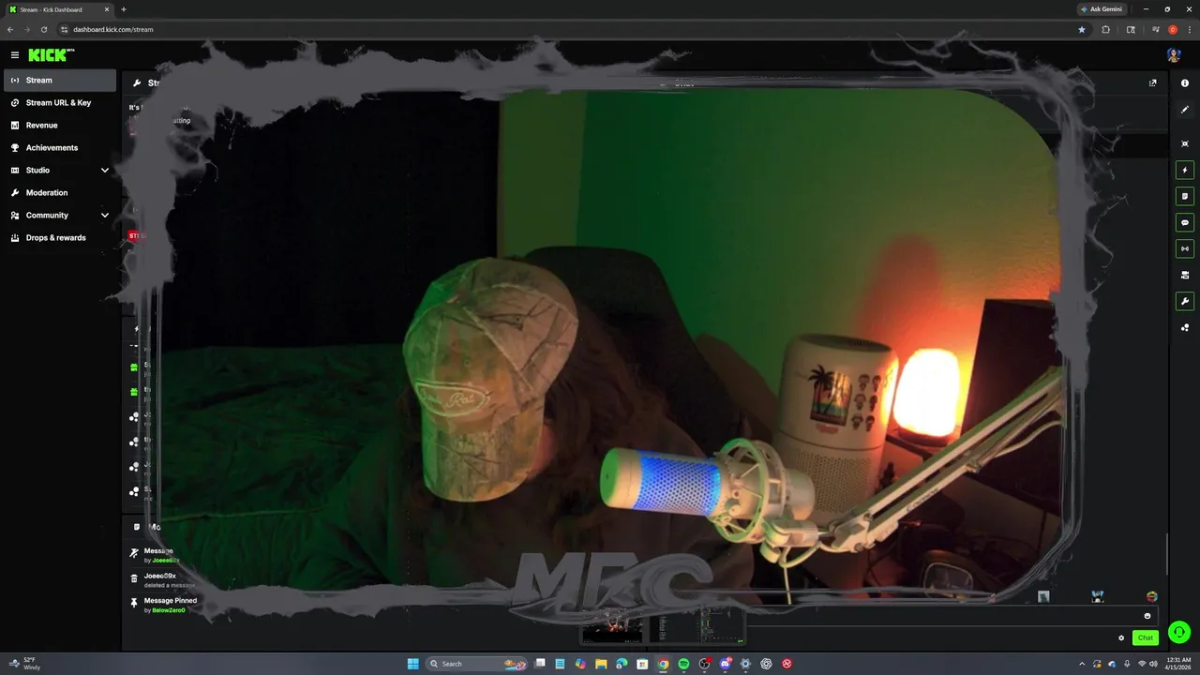Click the Google Lens search icon
Viewport: 1200px width, 675px height.
(x=1131, y=29)
